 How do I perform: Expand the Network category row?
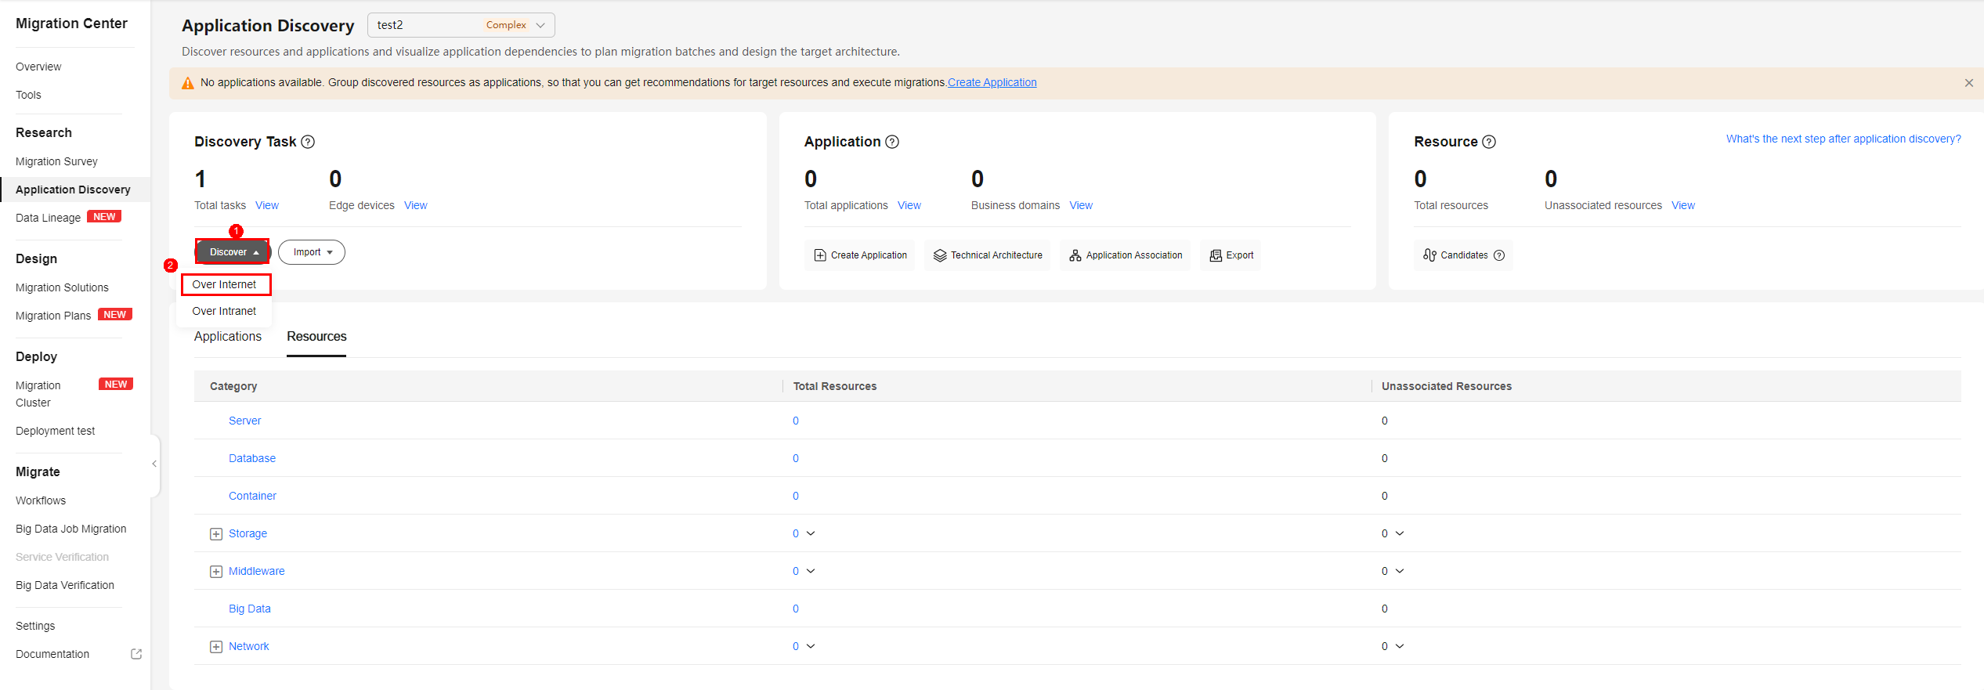click(x=216, y=647)
